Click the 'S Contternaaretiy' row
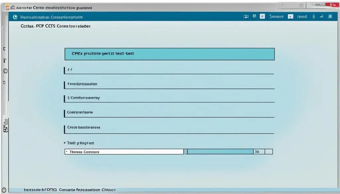Image resolution: width=340 pixels, height=194 pixels. click(169, 98)
